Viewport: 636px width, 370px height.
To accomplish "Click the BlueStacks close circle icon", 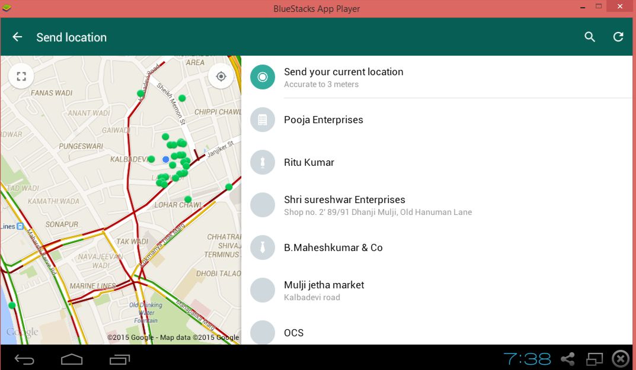I will pos(621,359).
